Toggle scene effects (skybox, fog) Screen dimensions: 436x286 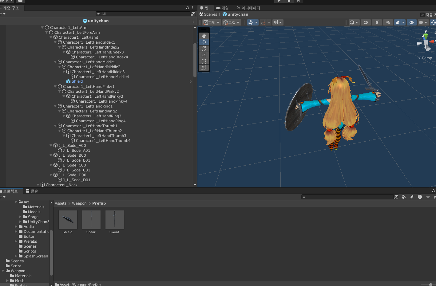[x=398, y=22]
